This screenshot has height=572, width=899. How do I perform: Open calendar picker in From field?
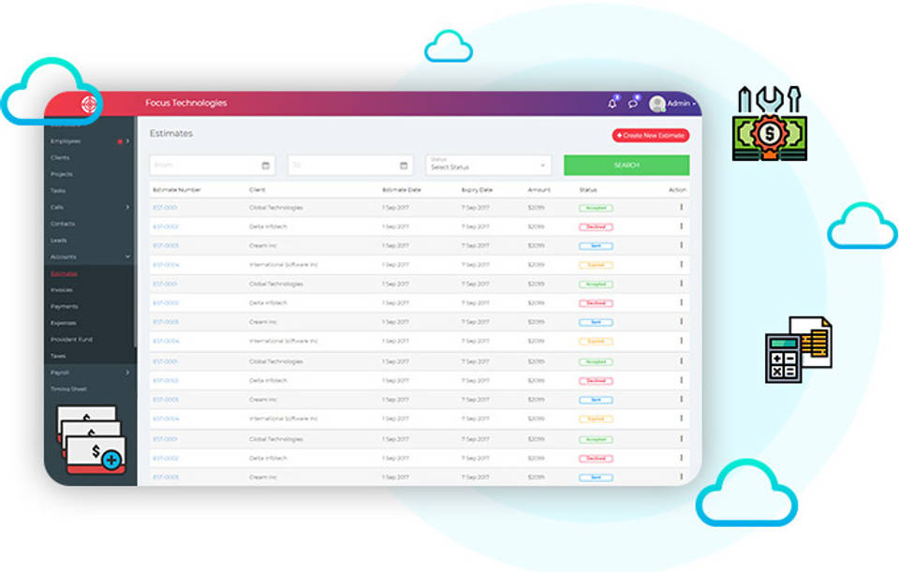point(265,166)
